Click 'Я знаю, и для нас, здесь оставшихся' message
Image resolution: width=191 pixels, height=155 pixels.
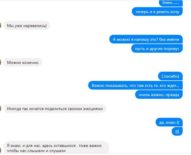click(x=56, y=147)
